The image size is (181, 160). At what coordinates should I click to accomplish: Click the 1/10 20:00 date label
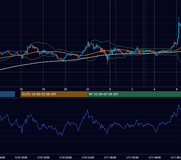pyautogui.click(x=65, y=157)
